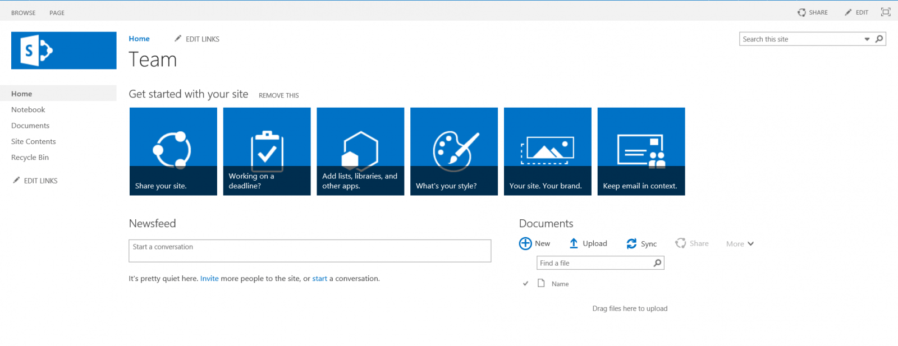Click the Upload arrow icon

point(574,243)
